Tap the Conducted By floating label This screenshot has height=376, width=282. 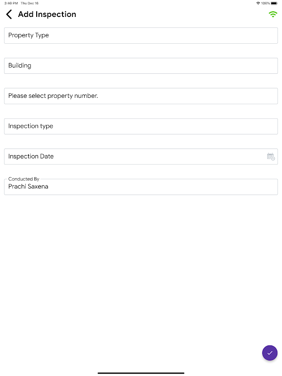click(x=24, y=179)
